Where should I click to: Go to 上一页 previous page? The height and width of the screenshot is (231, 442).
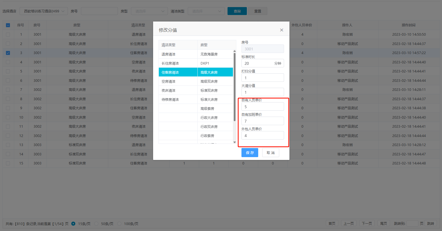349,224
